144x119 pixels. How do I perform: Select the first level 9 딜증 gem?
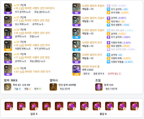pos(9,106)
